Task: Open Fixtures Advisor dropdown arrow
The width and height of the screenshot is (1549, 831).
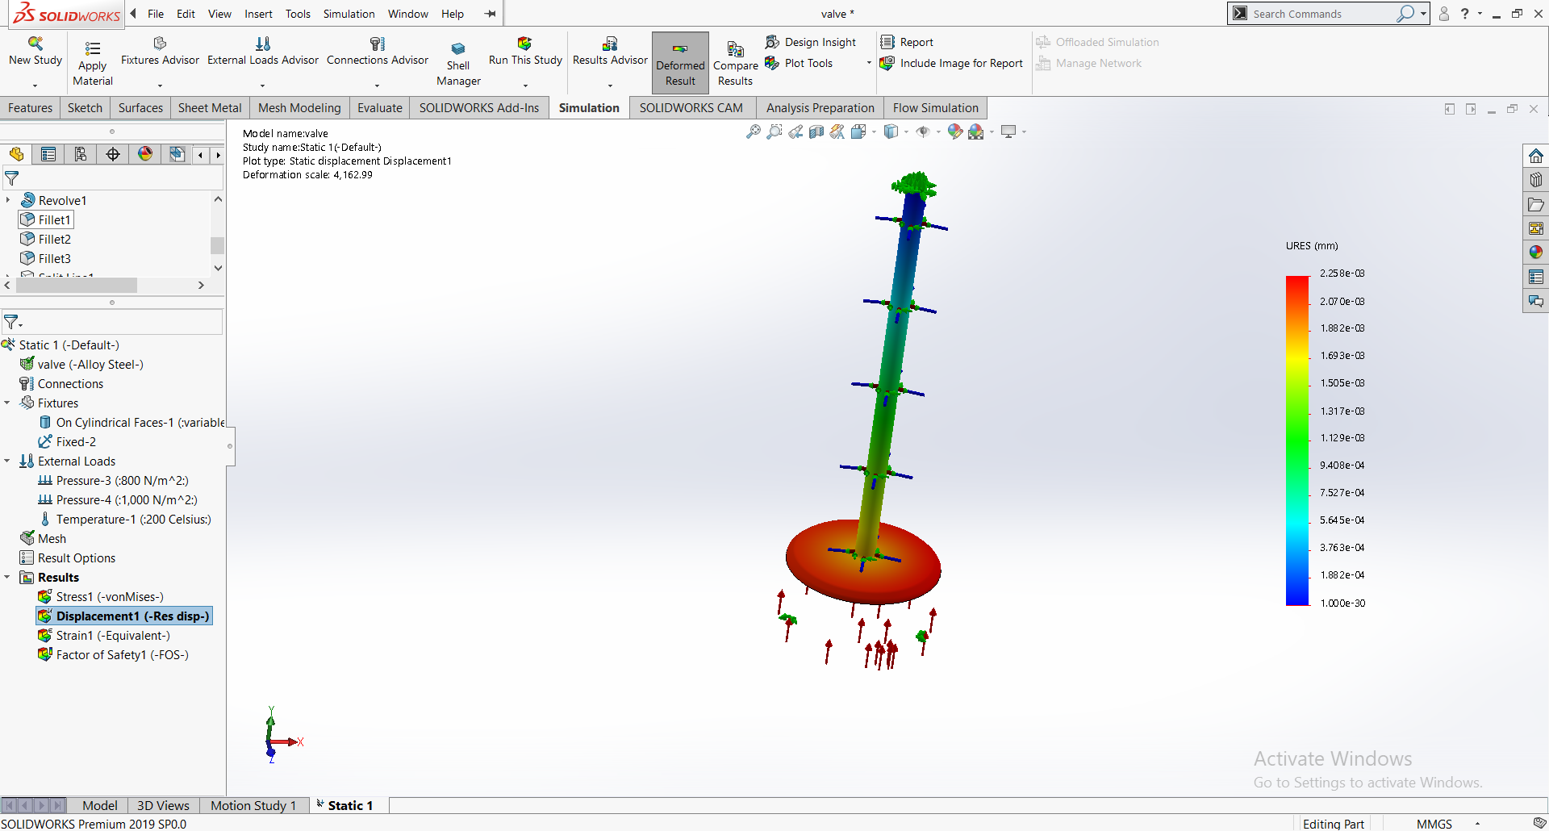Action: point(160,86)
